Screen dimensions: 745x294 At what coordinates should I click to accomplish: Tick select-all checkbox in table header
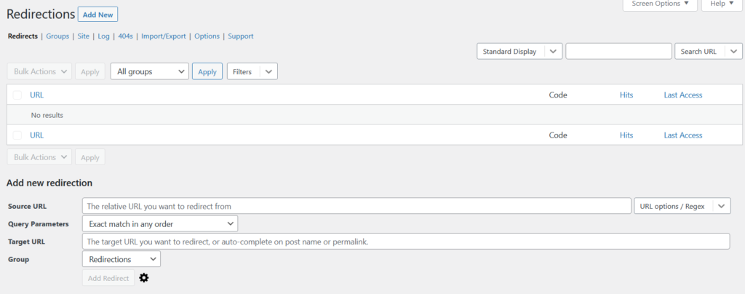[x=17, y=95]
